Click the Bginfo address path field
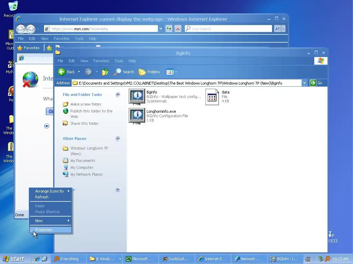Image resolution: width=353 pixels, height=264 pixels. click(x=187, y=83)
